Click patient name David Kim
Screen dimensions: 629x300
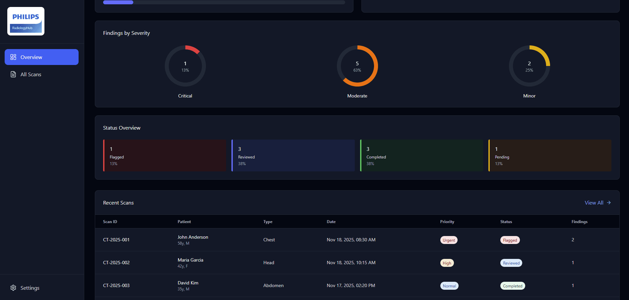pyautogui.click(x=188, y=283)
